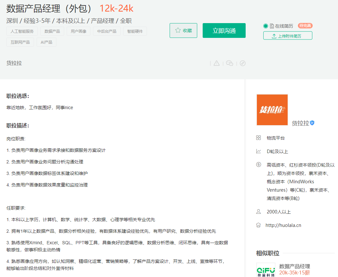Click the star icon on 收藏 button
Screen dimensions: 338x277
click(x=178, y=30)
